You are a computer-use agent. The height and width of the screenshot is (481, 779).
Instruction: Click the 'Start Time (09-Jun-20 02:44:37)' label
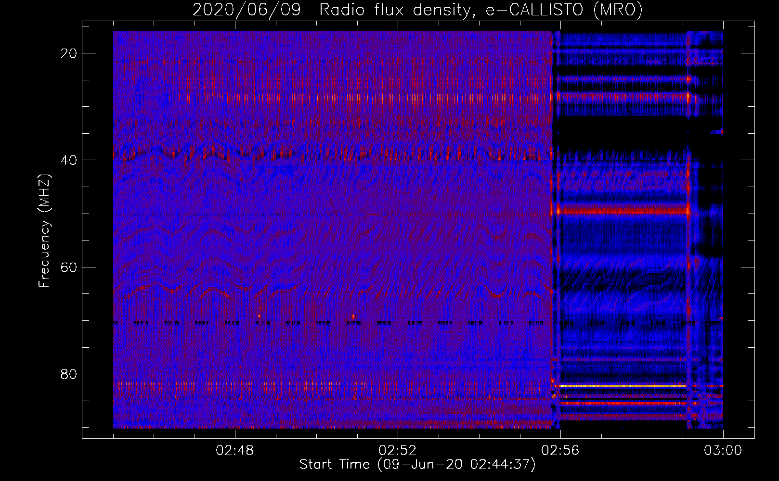point(417,465)
